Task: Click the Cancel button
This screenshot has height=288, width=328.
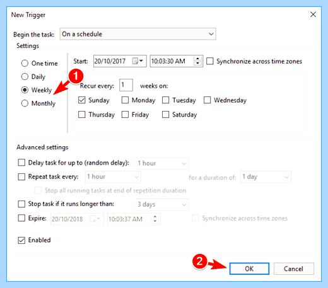Action: (294, 268)
